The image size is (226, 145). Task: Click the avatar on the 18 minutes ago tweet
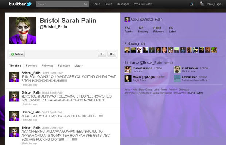pos(14,116)
